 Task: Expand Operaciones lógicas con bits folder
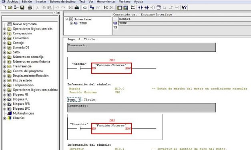(x=5, y=29)
